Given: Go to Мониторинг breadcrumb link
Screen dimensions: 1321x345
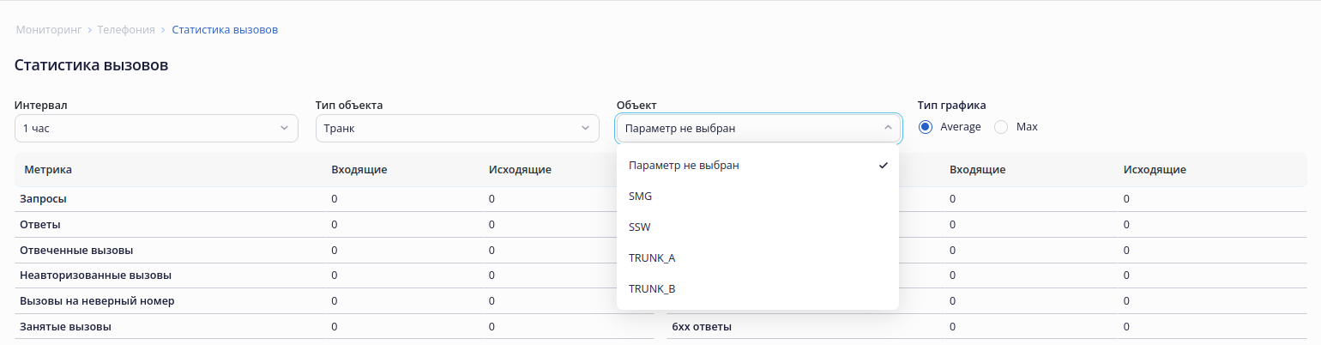Looking at the screenshot, I should tap(48, 30).
